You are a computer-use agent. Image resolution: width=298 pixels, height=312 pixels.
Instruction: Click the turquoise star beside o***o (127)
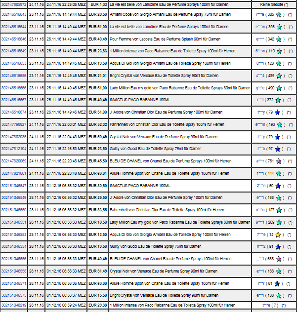point(279,210)
